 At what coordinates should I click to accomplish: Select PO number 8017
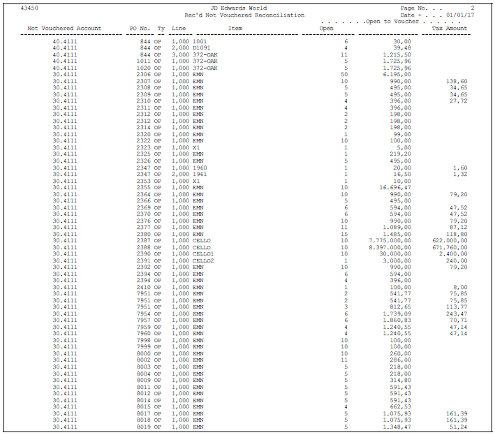click(x=143, y=413)
